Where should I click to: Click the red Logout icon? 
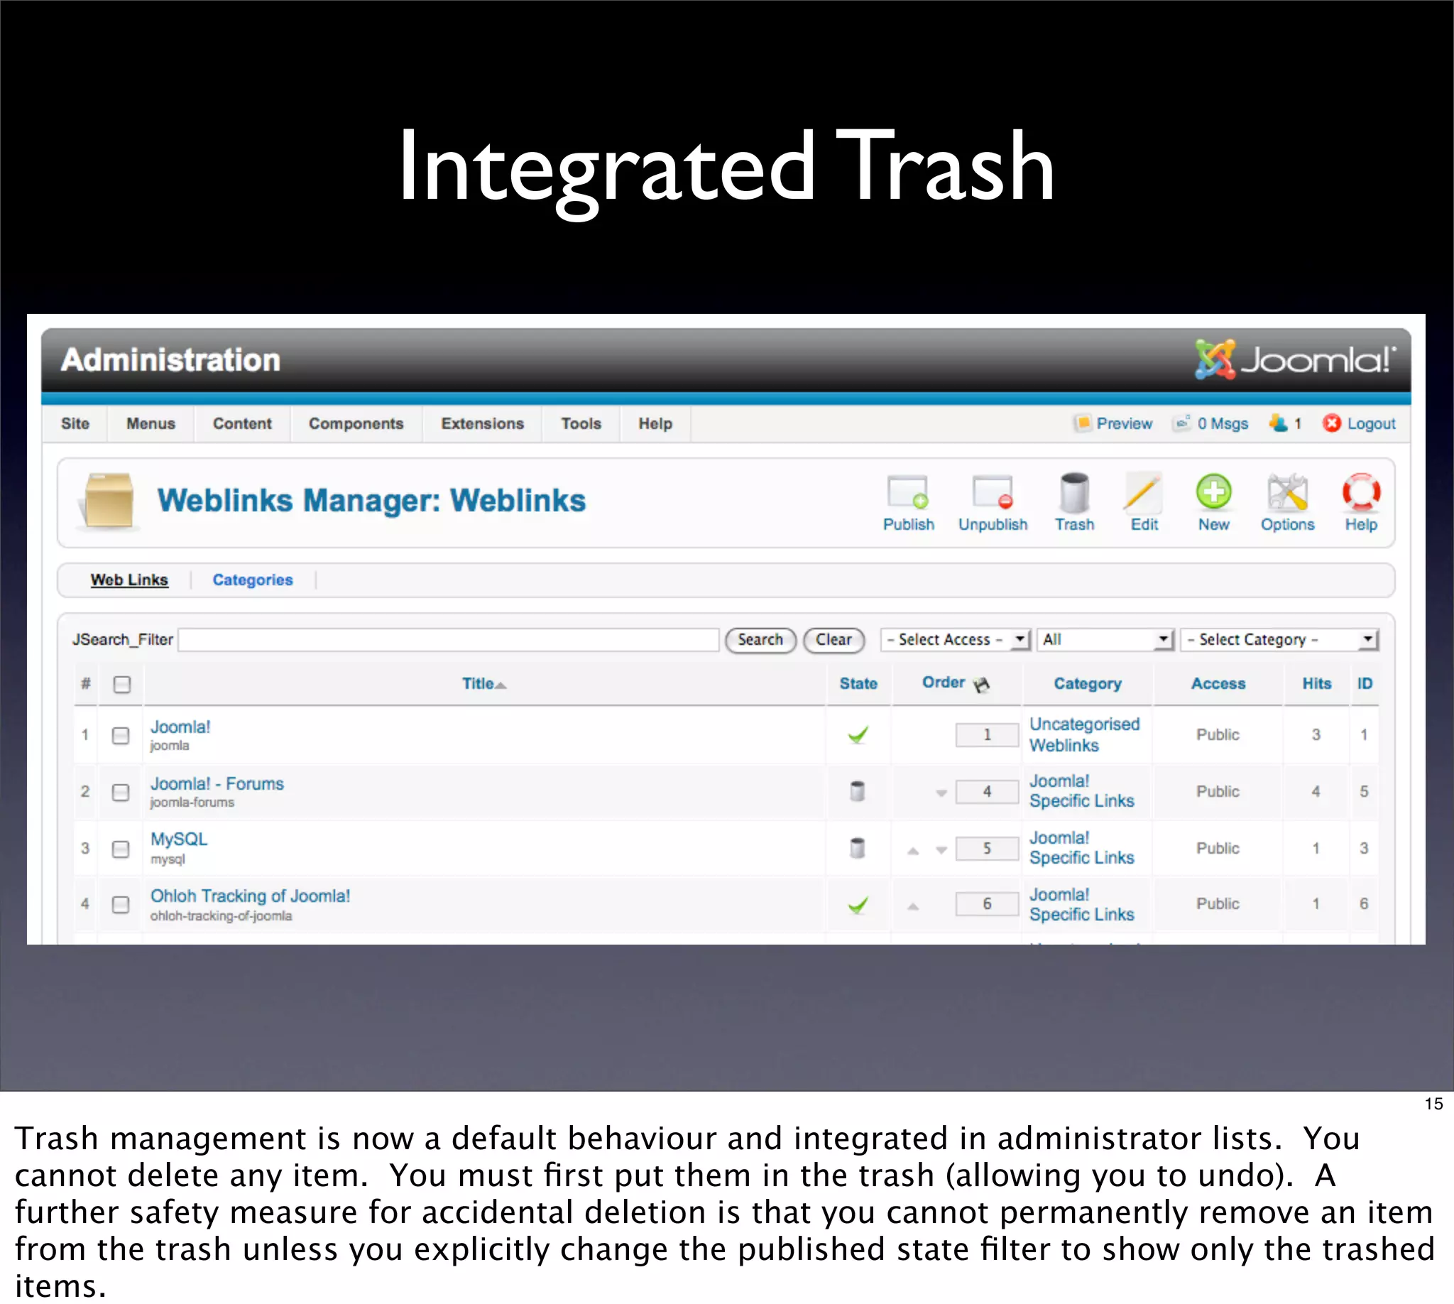coord(1331,423)
